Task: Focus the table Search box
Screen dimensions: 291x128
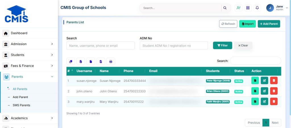Action: (255, 61)
